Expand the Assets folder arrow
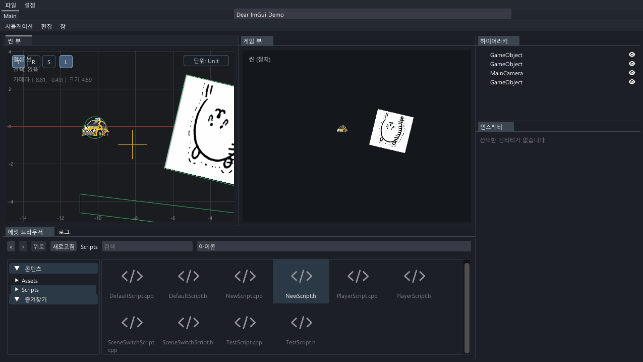The height and width of the screenshot is (362, 643). (x=17, y=280)
